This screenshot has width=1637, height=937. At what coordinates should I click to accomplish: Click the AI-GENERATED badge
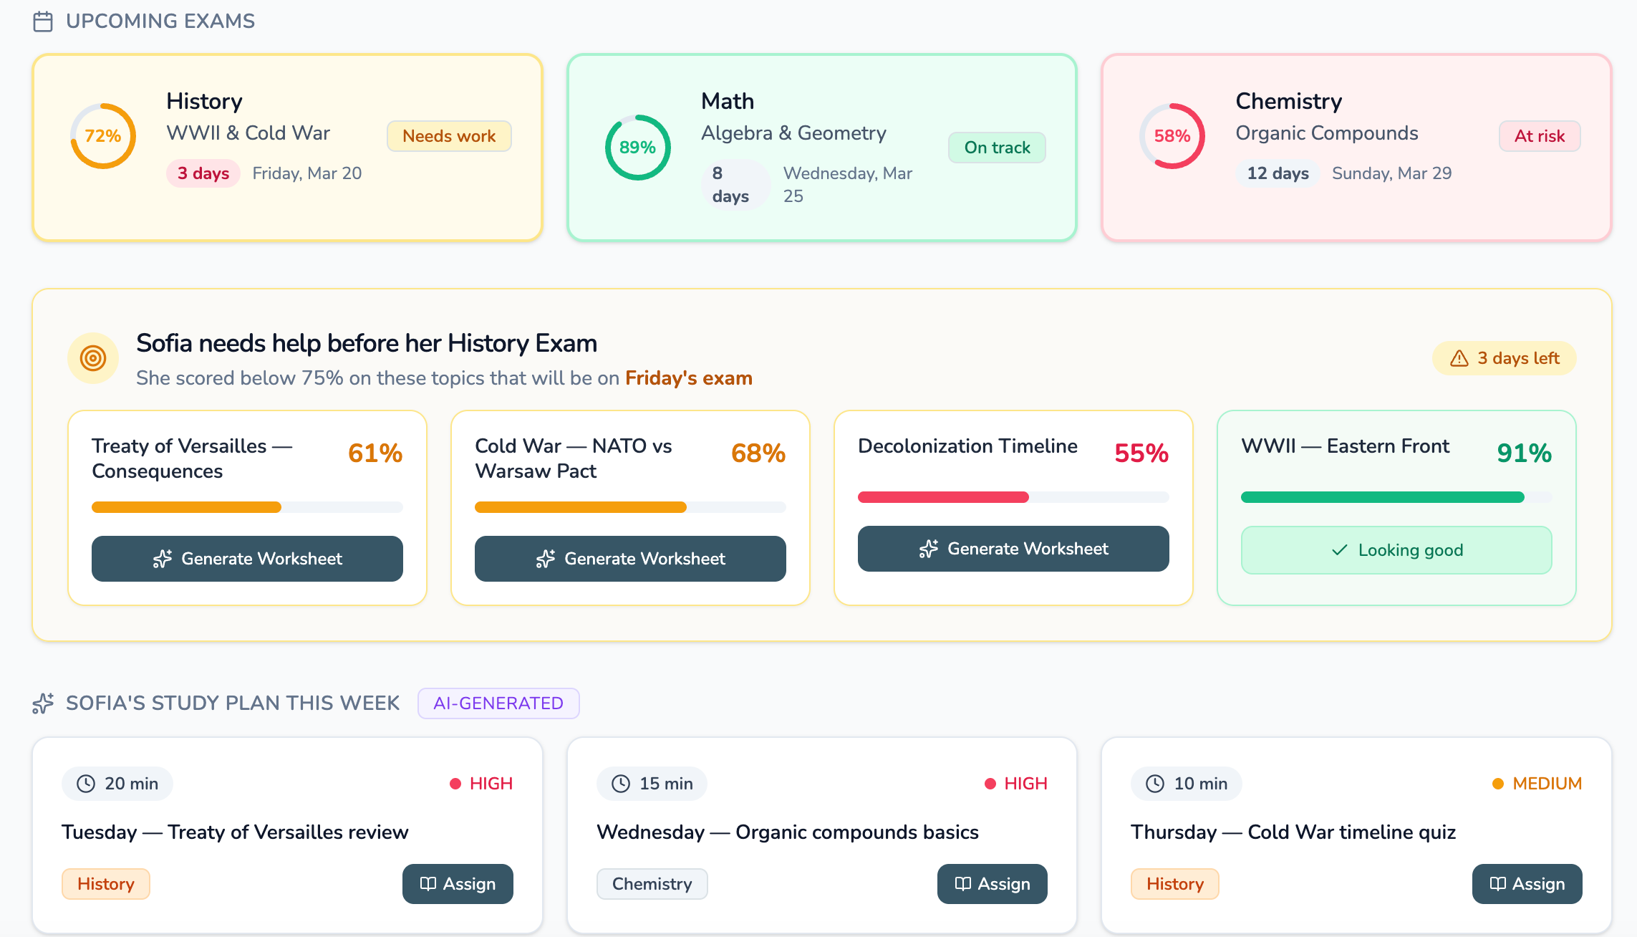pos(498,703)
